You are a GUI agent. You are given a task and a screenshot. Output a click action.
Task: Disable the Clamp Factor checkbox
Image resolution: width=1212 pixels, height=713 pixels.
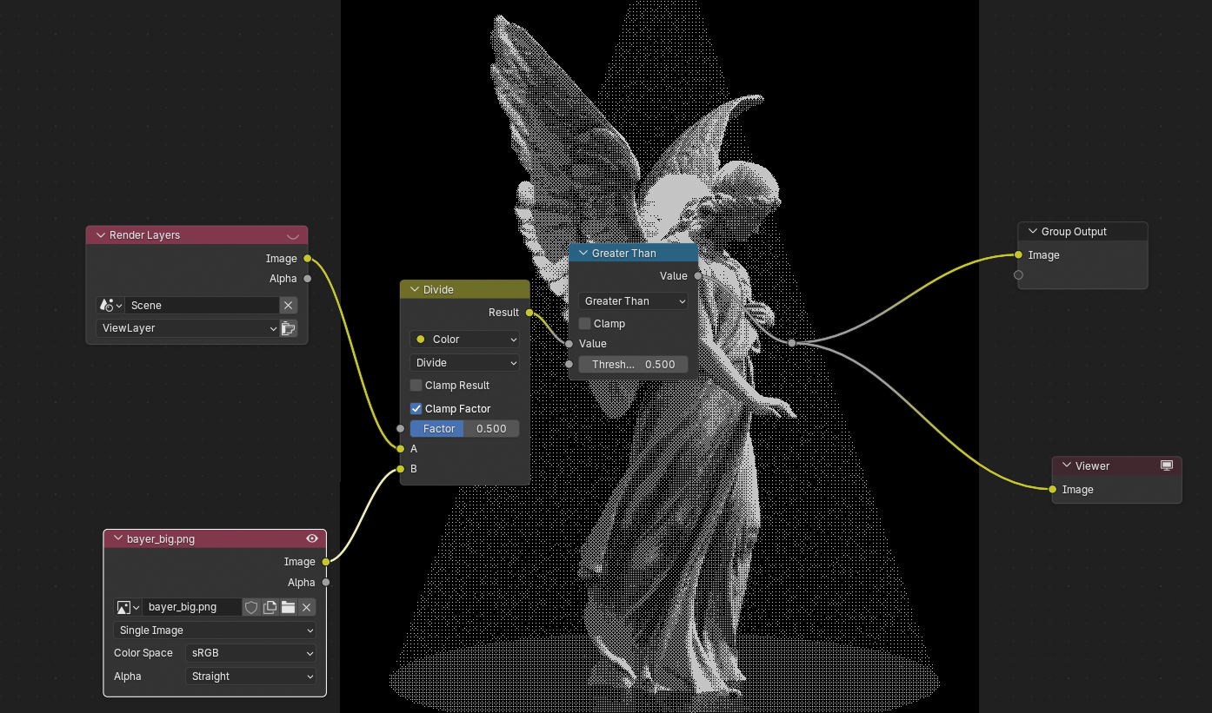pyautogui.click(x=416, y=409)
